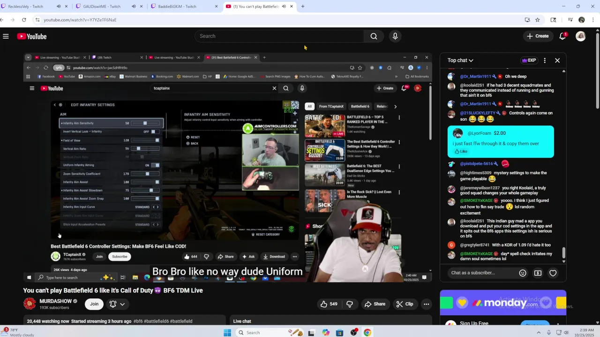600x337 pixels.
Task: Like the video with 549 likes
Action: [329, 304]
